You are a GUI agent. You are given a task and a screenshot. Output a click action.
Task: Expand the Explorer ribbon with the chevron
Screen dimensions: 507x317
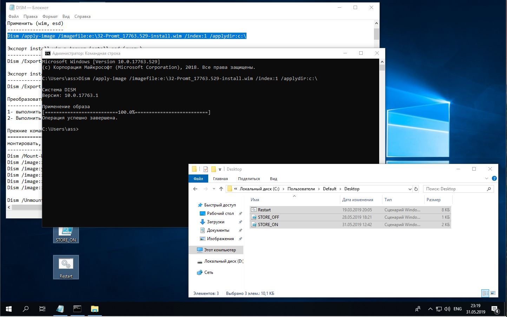(x=487, y=178)
